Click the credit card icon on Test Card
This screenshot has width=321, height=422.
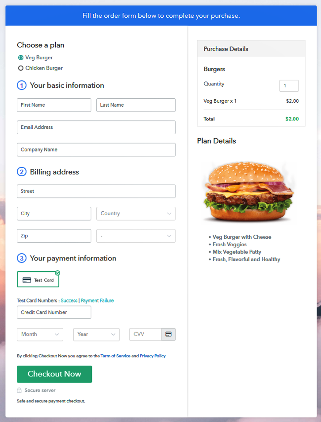tap(27, 280)
